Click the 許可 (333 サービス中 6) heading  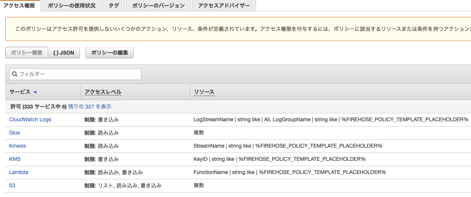pyautogui.click(x=38, y=107)
